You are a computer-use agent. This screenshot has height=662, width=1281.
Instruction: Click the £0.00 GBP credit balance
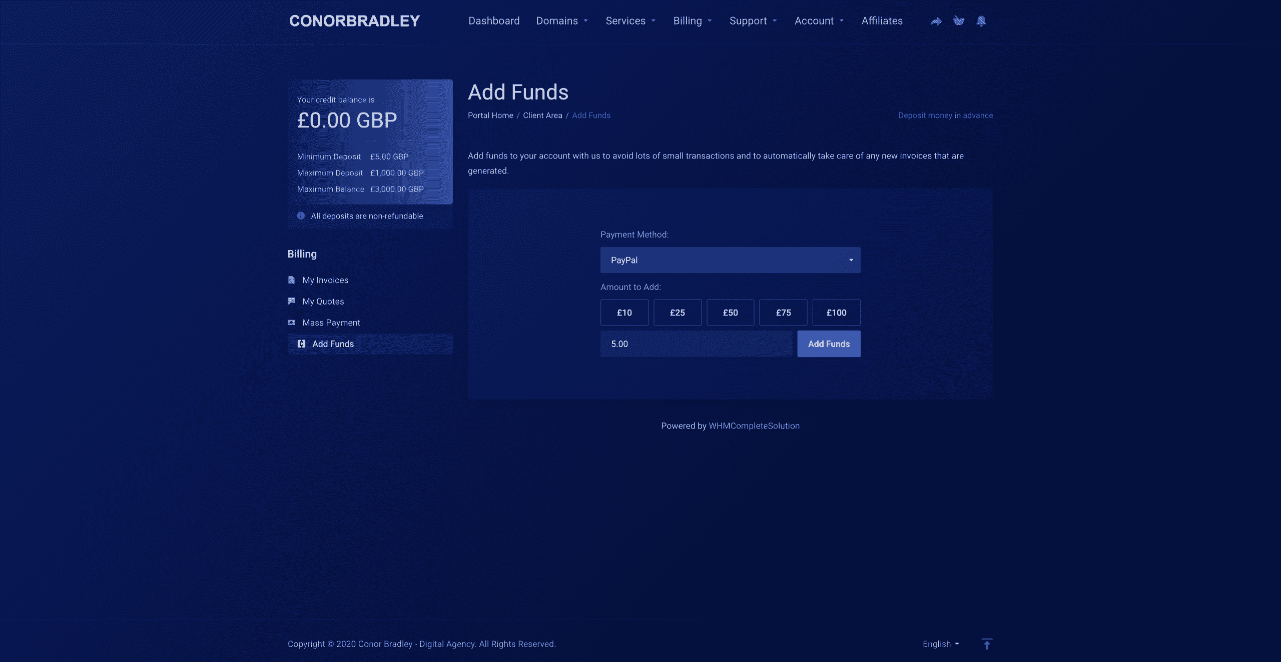coord(347,120)
